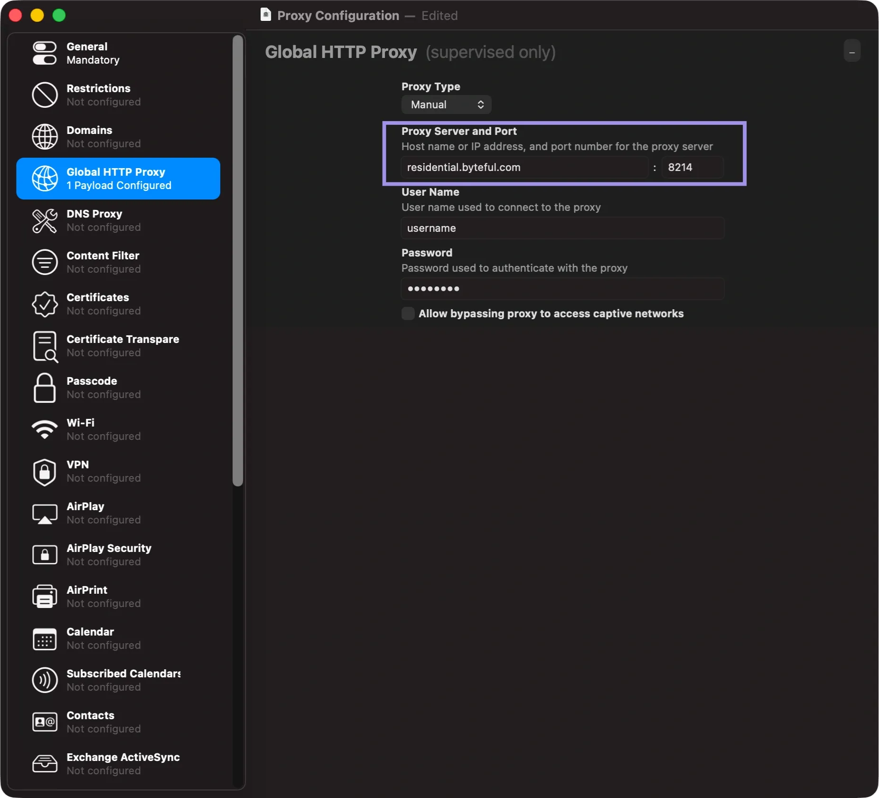
Task: Open the Calendar payload section
Action: [118, 638]
